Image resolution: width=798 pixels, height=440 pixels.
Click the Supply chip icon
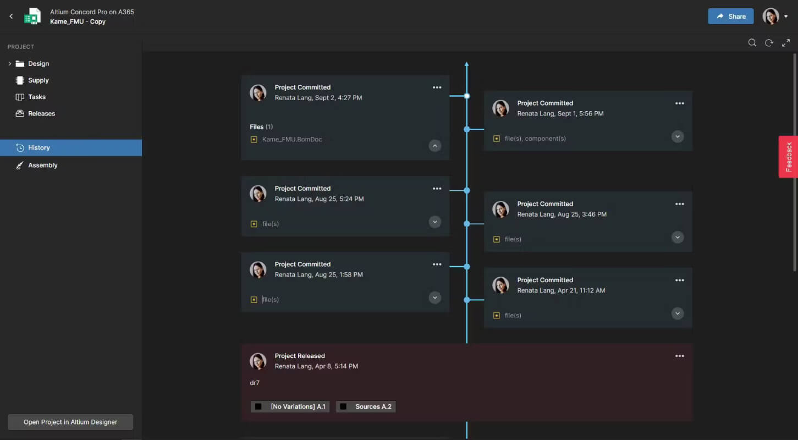pos(20,80)
